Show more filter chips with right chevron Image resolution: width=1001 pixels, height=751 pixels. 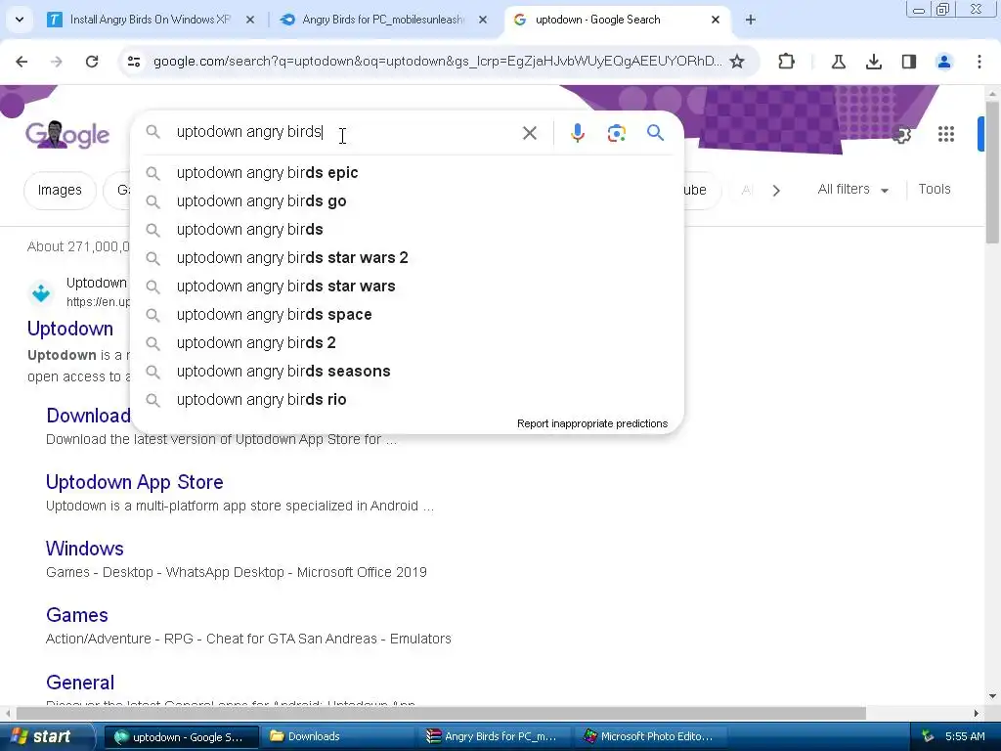(776, 191)
